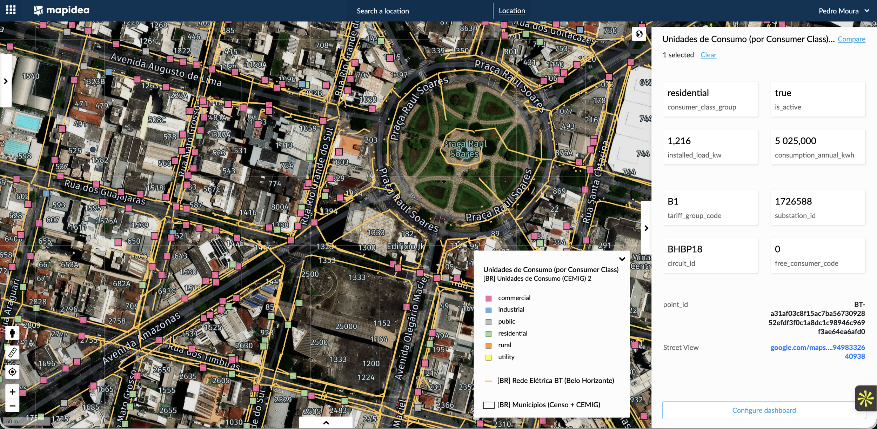
Task: Collapse the legend panel
Action: coord(622,259)
